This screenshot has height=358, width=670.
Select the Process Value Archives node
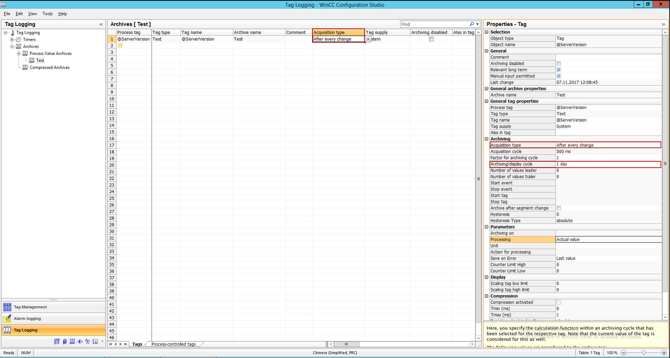pos(50,53)
